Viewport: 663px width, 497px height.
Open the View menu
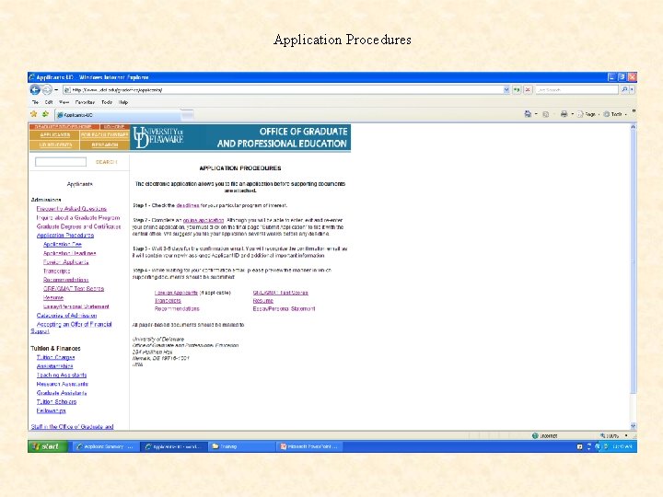click(64, 102)
